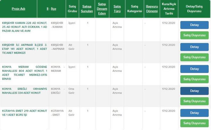Click the Kura/Açık Artırma Tarihi header

point(169,9)
